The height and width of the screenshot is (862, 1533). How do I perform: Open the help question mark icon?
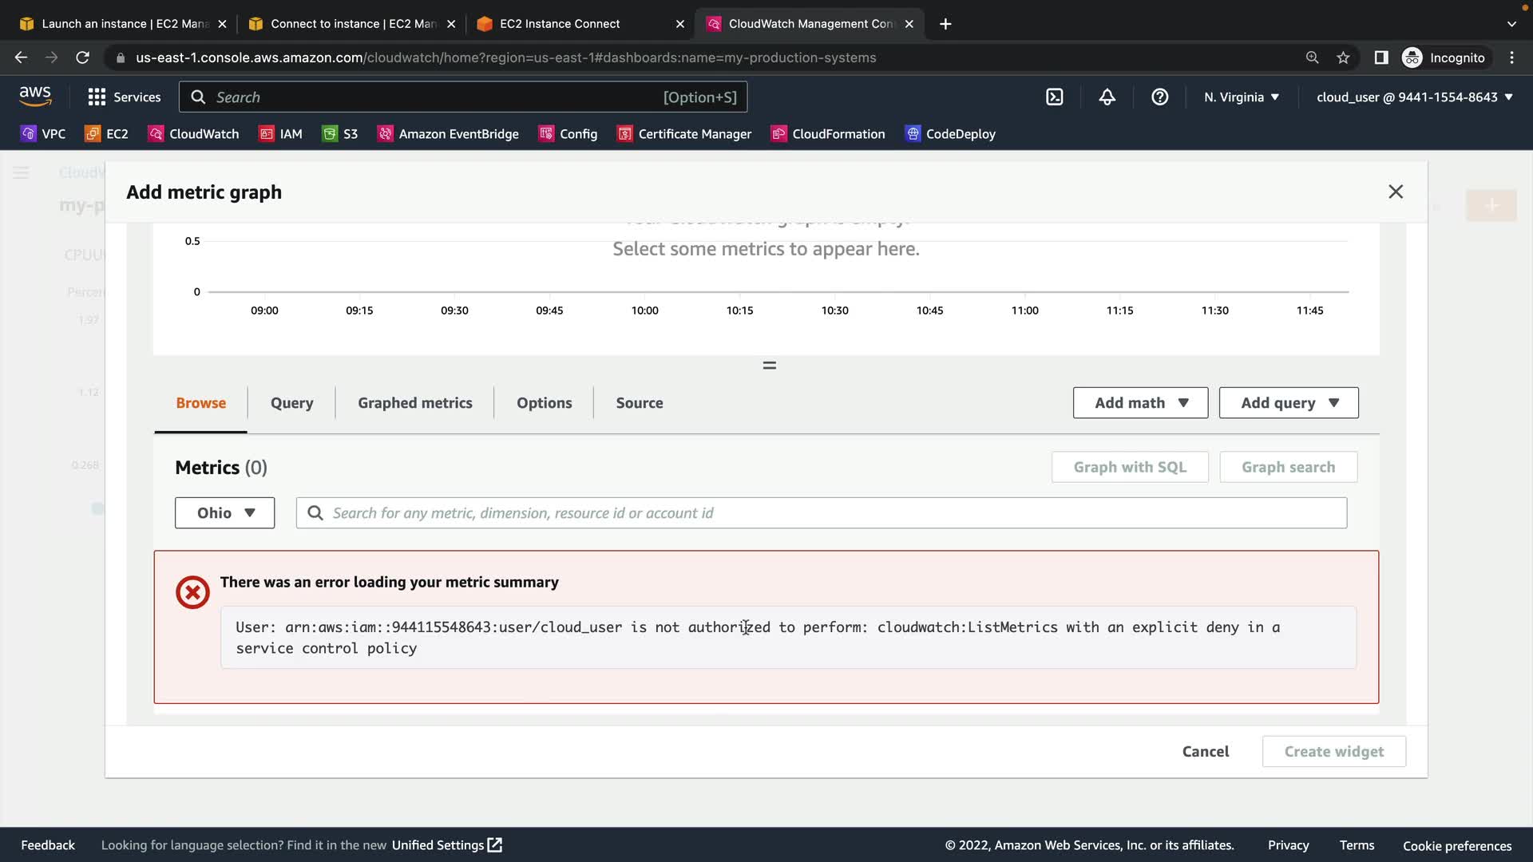pos(1159,97)
